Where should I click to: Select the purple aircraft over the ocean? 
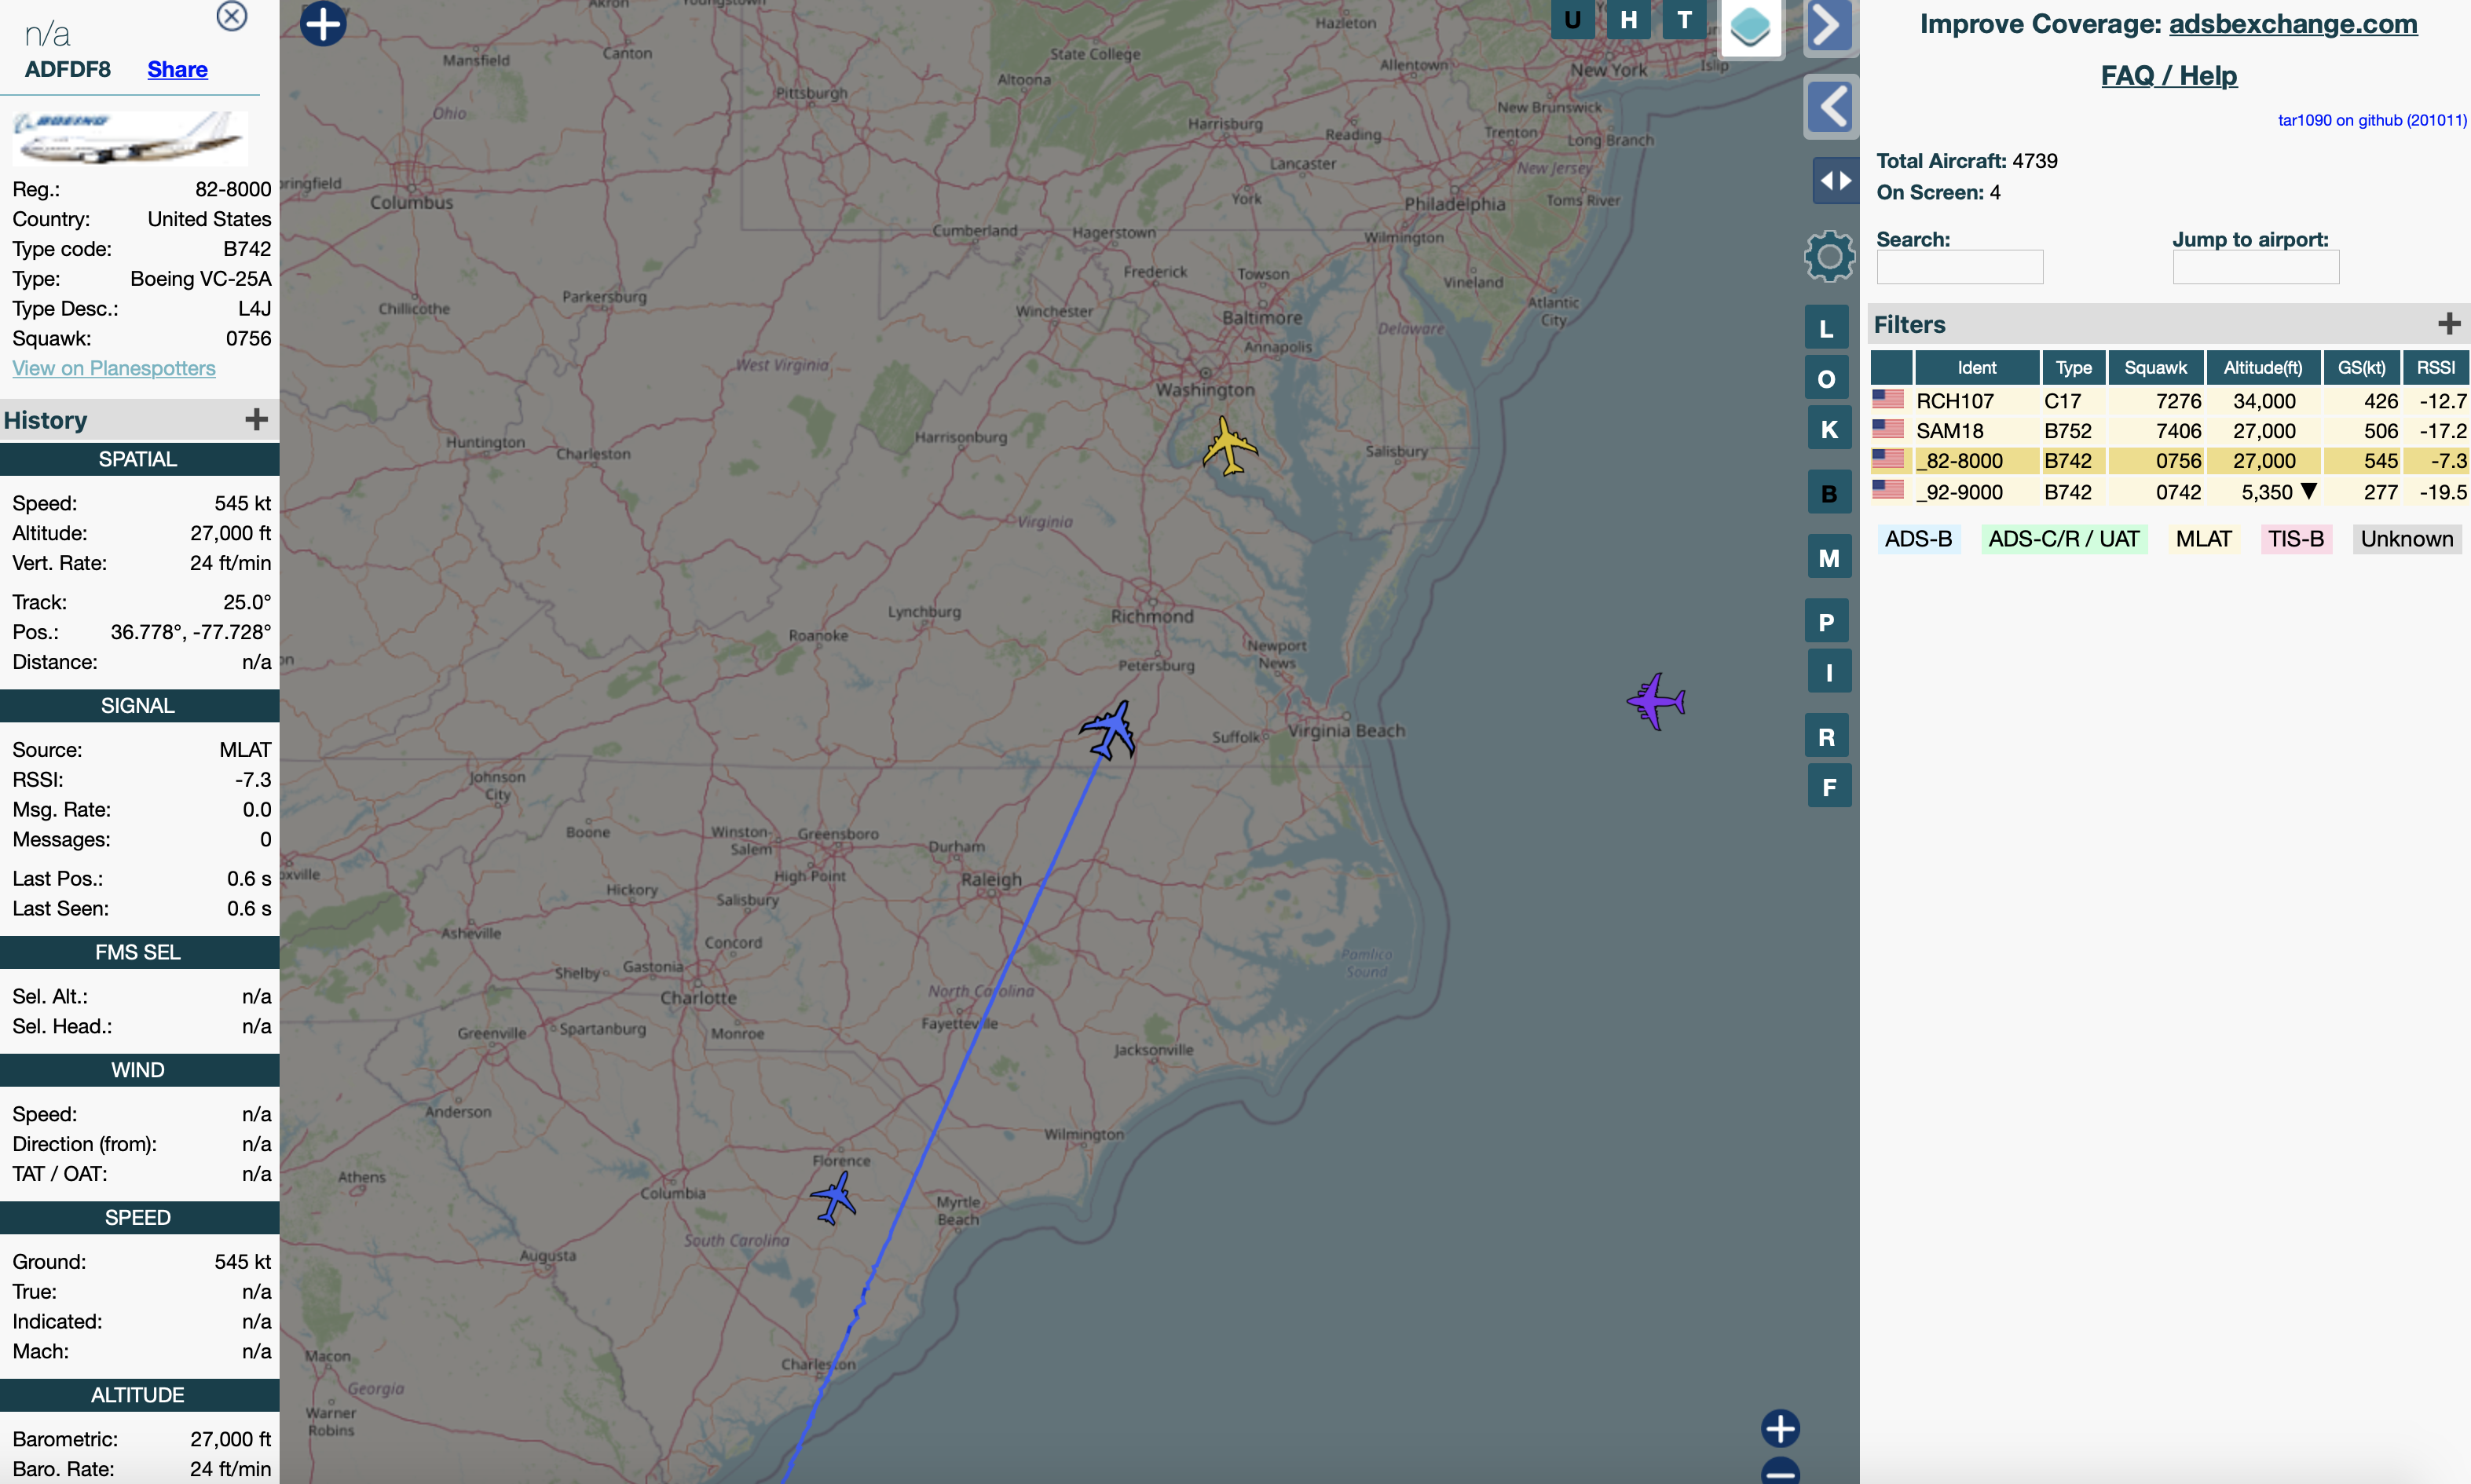(1656, 701)
